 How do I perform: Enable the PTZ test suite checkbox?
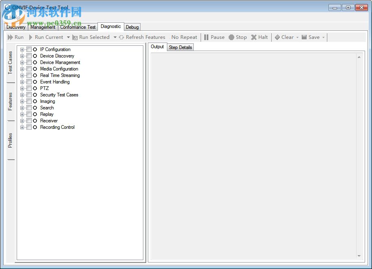[29, 88]
